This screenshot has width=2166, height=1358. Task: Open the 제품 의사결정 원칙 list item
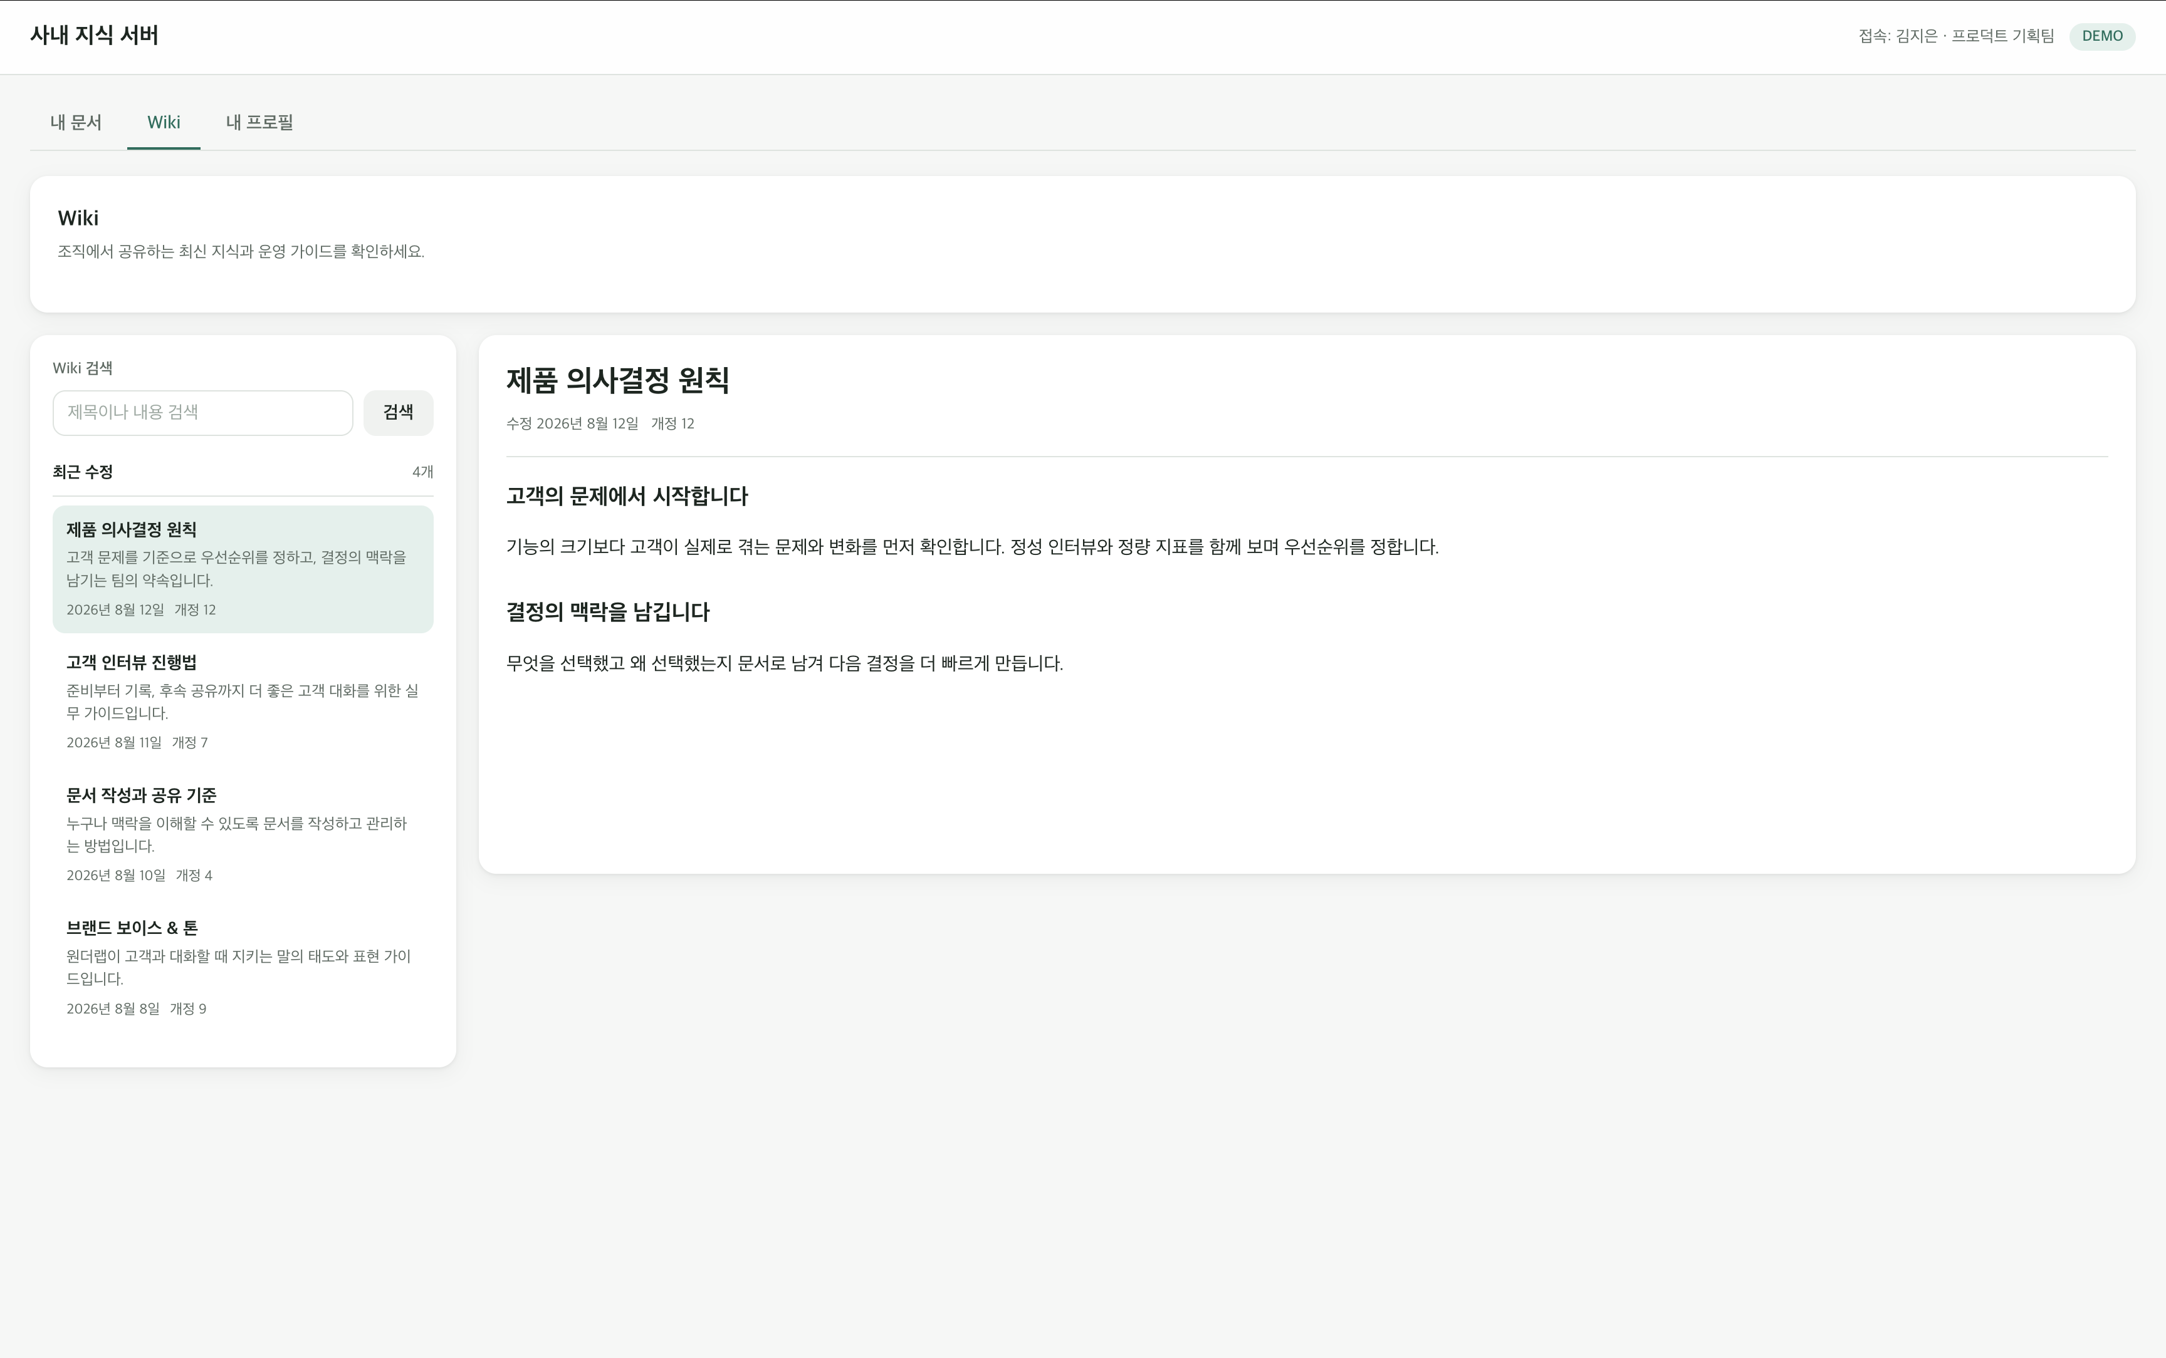243,569
